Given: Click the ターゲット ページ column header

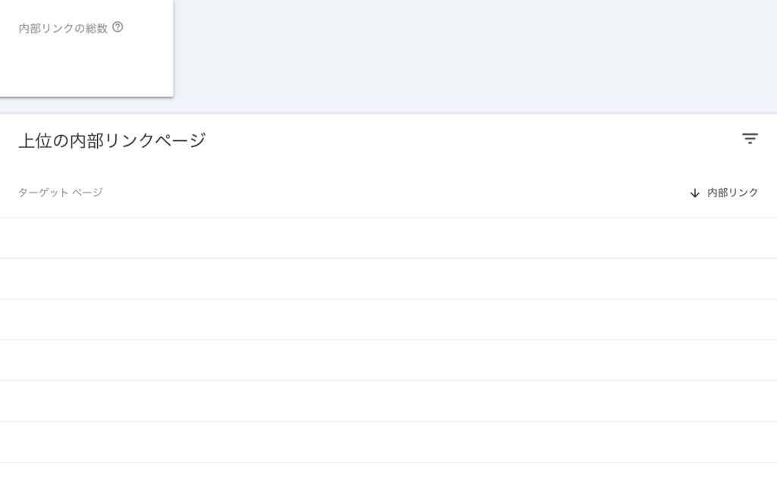Looking at the screenshot, I should [x=61, y=193].
